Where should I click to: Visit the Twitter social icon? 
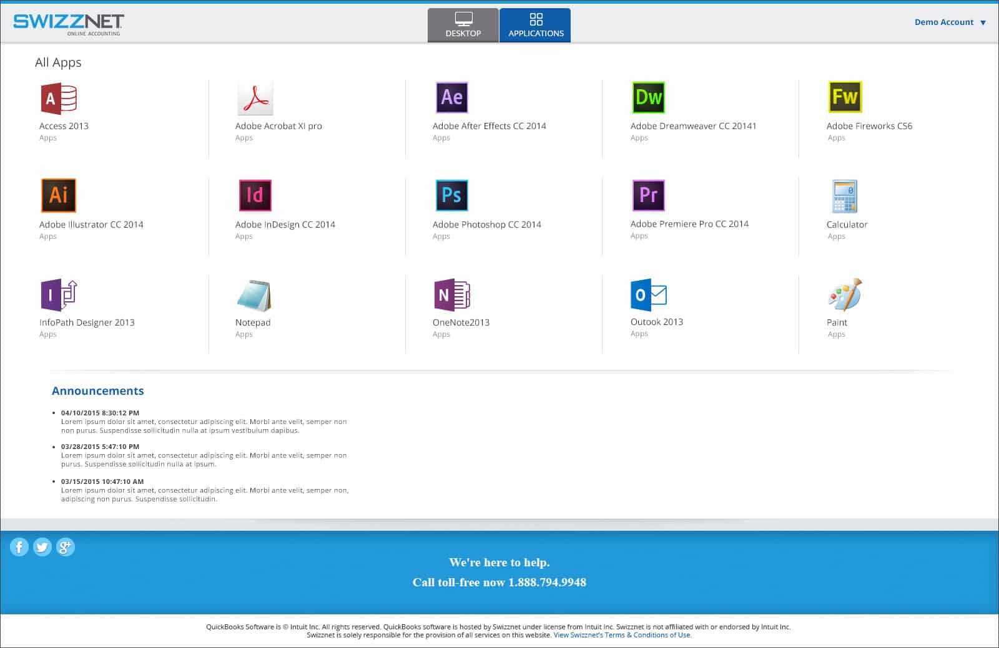[x=42, y=547]
